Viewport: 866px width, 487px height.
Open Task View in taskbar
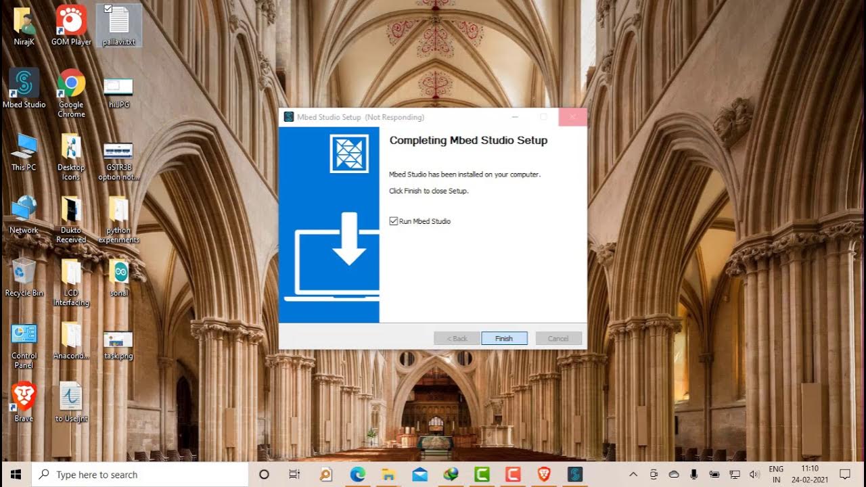294,474
